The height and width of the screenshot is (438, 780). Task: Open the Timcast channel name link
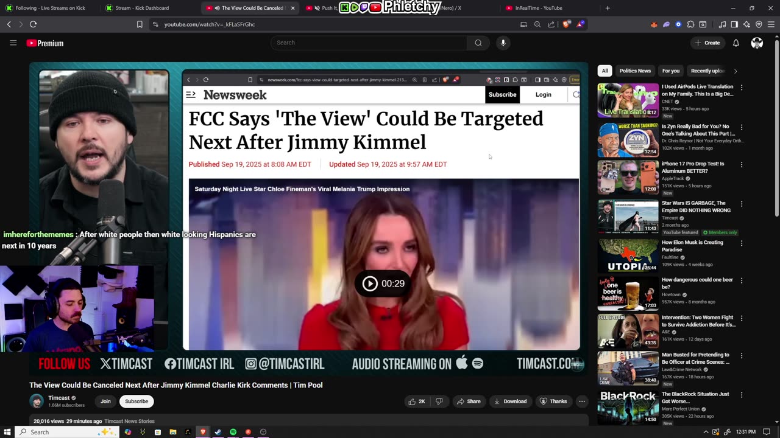(x=59, y=398)
